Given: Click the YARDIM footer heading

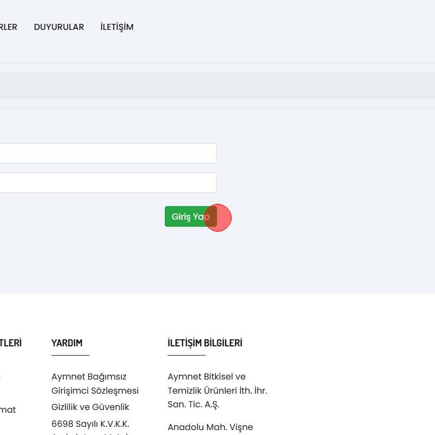Looking at the screenshot, I should click(67, 343).
